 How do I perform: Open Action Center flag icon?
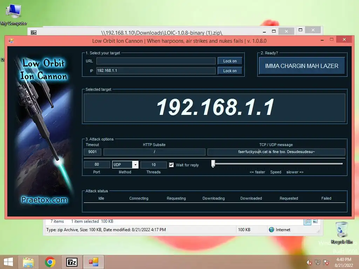[x=326, y=262]
